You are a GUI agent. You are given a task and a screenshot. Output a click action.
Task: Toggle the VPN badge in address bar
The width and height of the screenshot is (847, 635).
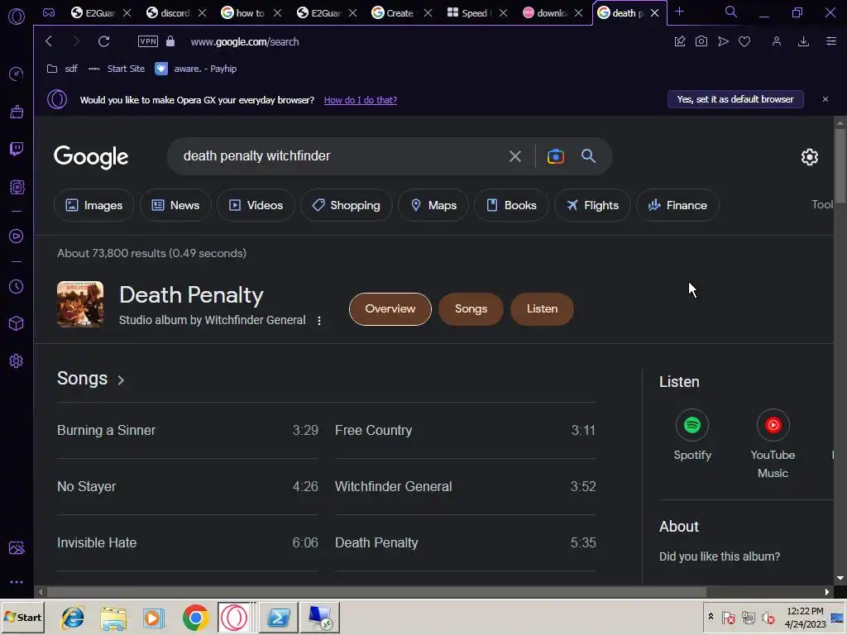[x=148, y=41]
